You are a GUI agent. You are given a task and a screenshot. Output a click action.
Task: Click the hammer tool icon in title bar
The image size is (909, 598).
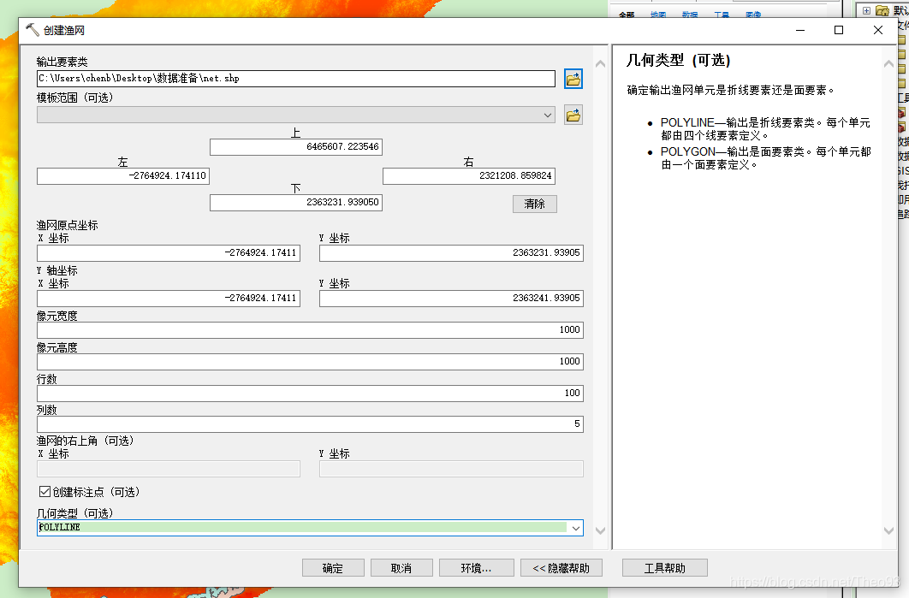tap(32, 30)
